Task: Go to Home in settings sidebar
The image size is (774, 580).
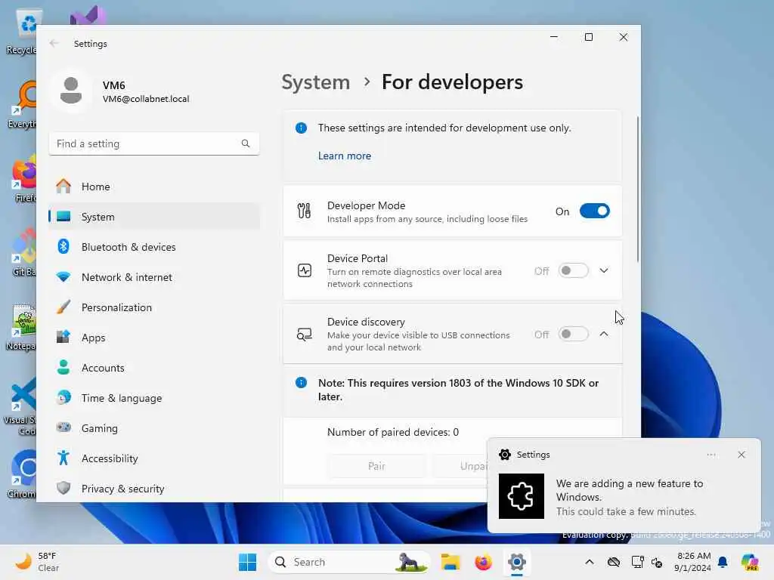Action: pyautogui.click(x=154, y=187)
